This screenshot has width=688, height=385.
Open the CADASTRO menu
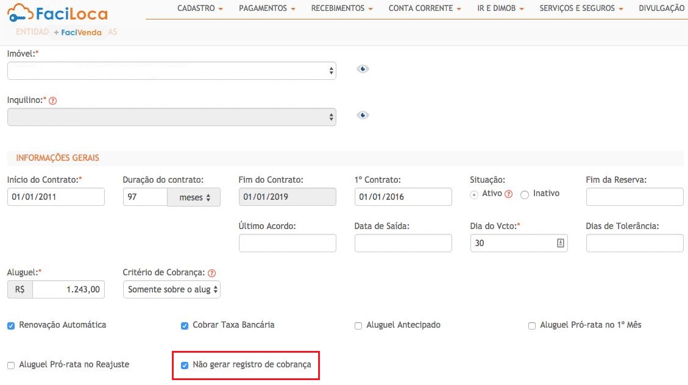[200, 9]
